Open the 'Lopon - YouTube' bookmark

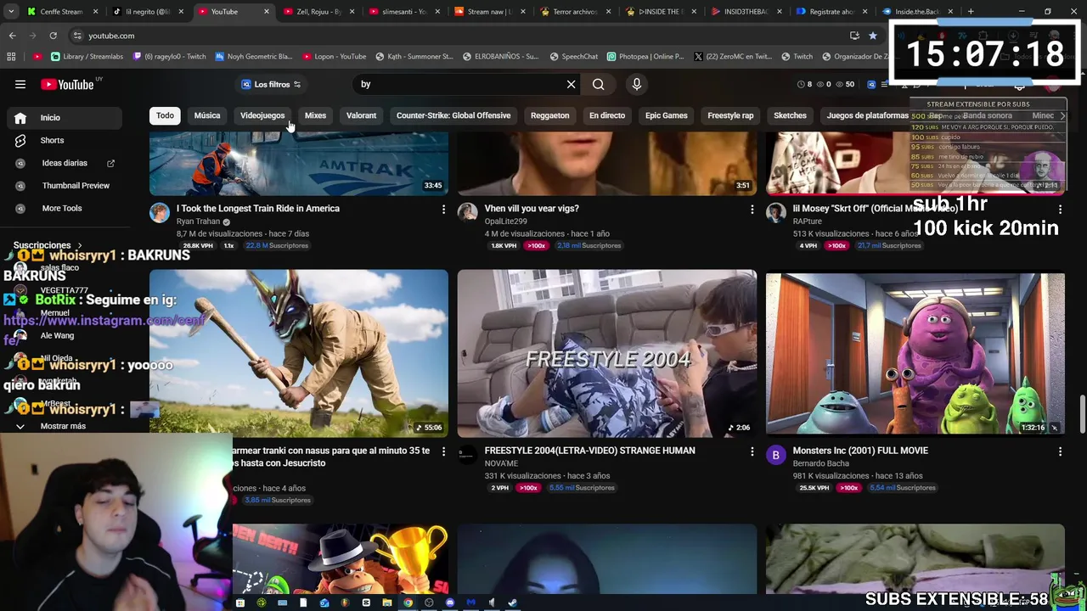335,57
